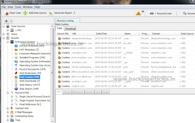Expand the E-Mail Messages node
Viewport: 195px width, 123px height.
8,112
